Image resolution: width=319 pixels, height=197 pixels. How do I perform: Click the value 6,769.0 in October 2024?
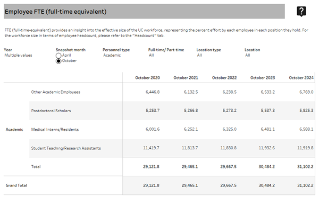pyautogui.click(x=306, y=92)
